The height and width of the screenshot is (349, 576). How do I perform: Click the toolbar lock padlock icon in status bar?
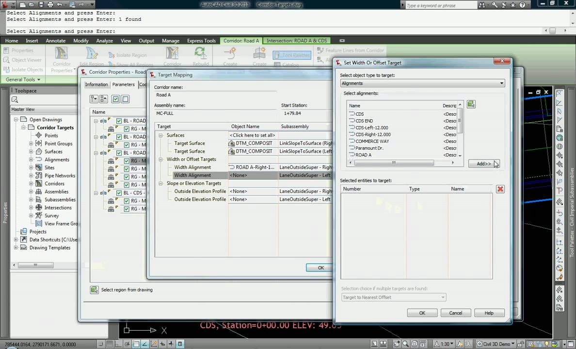(521, 344)
